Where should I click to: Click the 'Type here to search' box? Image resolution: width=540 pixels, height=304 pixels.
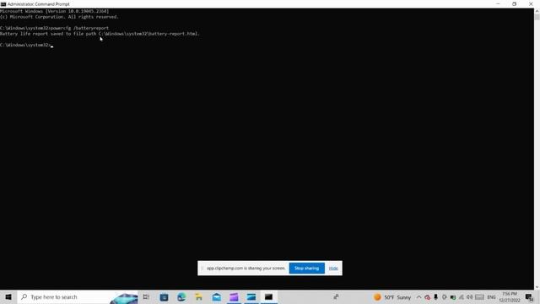pos(78,296)
